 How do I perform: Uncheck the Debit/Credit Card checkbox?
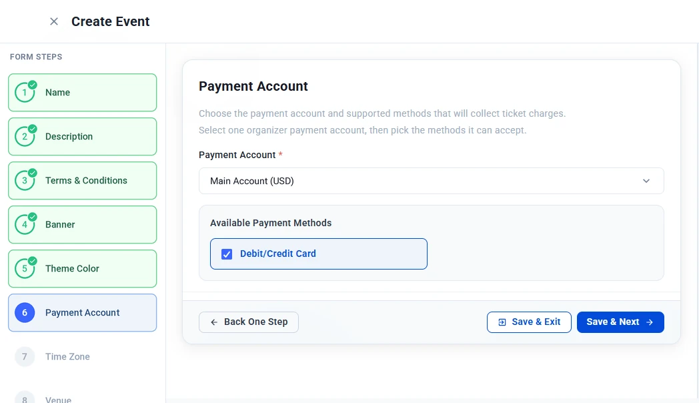click(227, 254)
